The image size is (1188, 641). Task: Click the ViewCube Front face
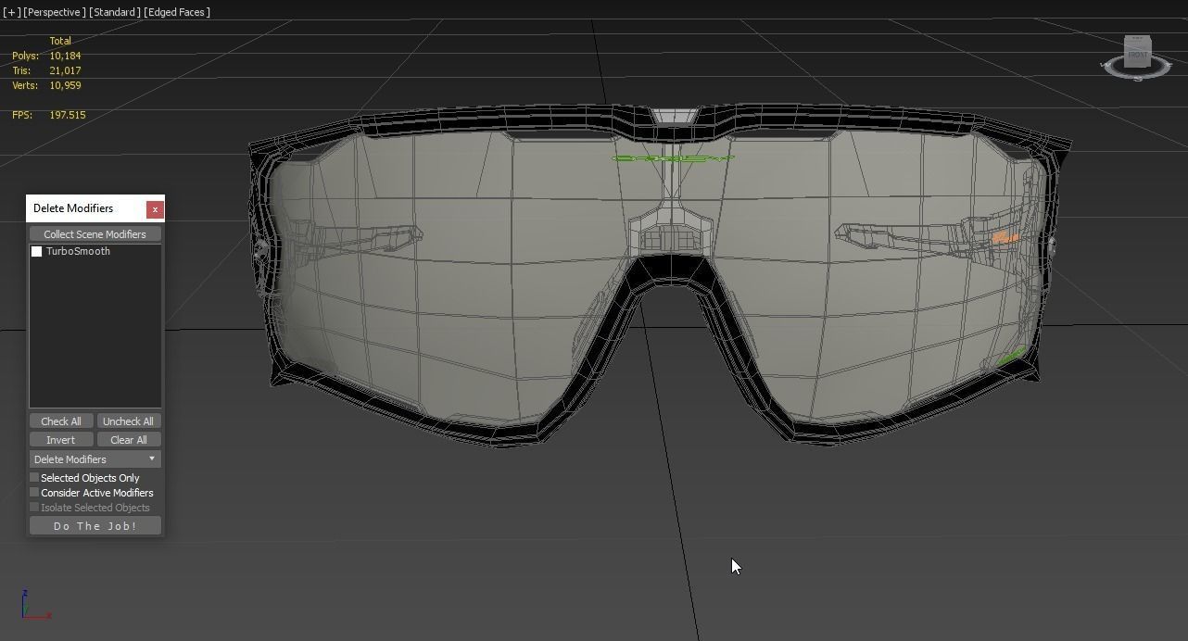coord(1137,55)
